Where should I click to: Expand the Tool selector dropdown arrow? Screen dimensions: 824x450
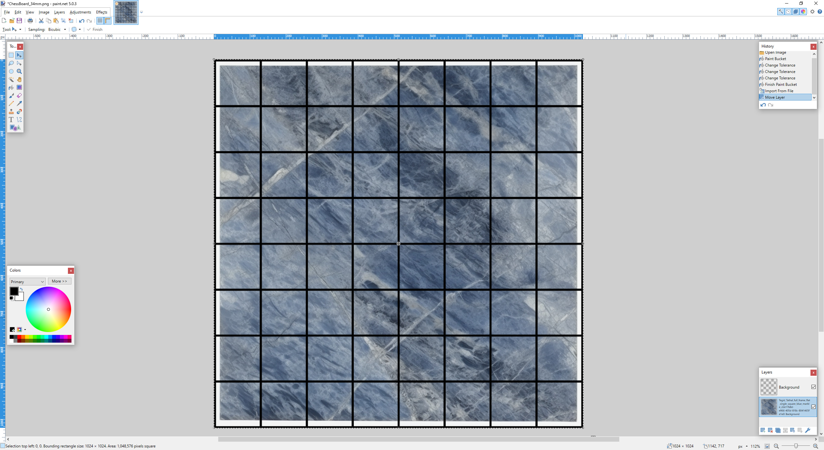20,29
